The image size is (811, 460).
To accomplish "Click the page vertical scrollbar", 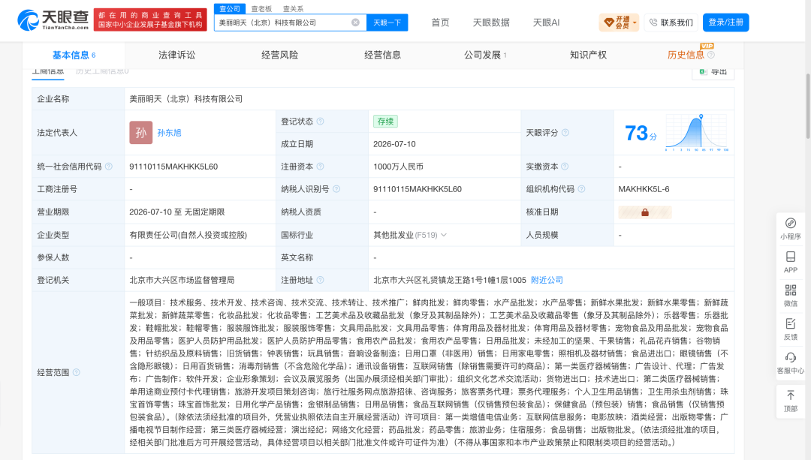I will tap(808, 106).
